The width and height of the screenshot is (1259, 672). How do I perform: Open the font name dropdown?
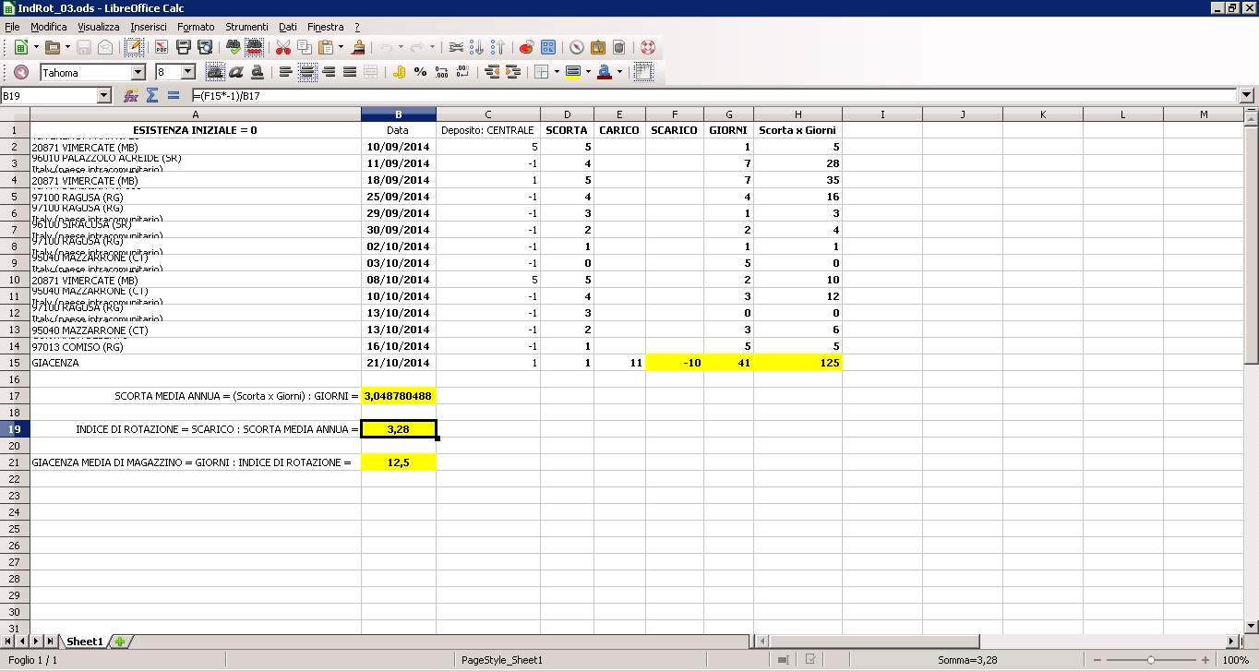(138, 72)
